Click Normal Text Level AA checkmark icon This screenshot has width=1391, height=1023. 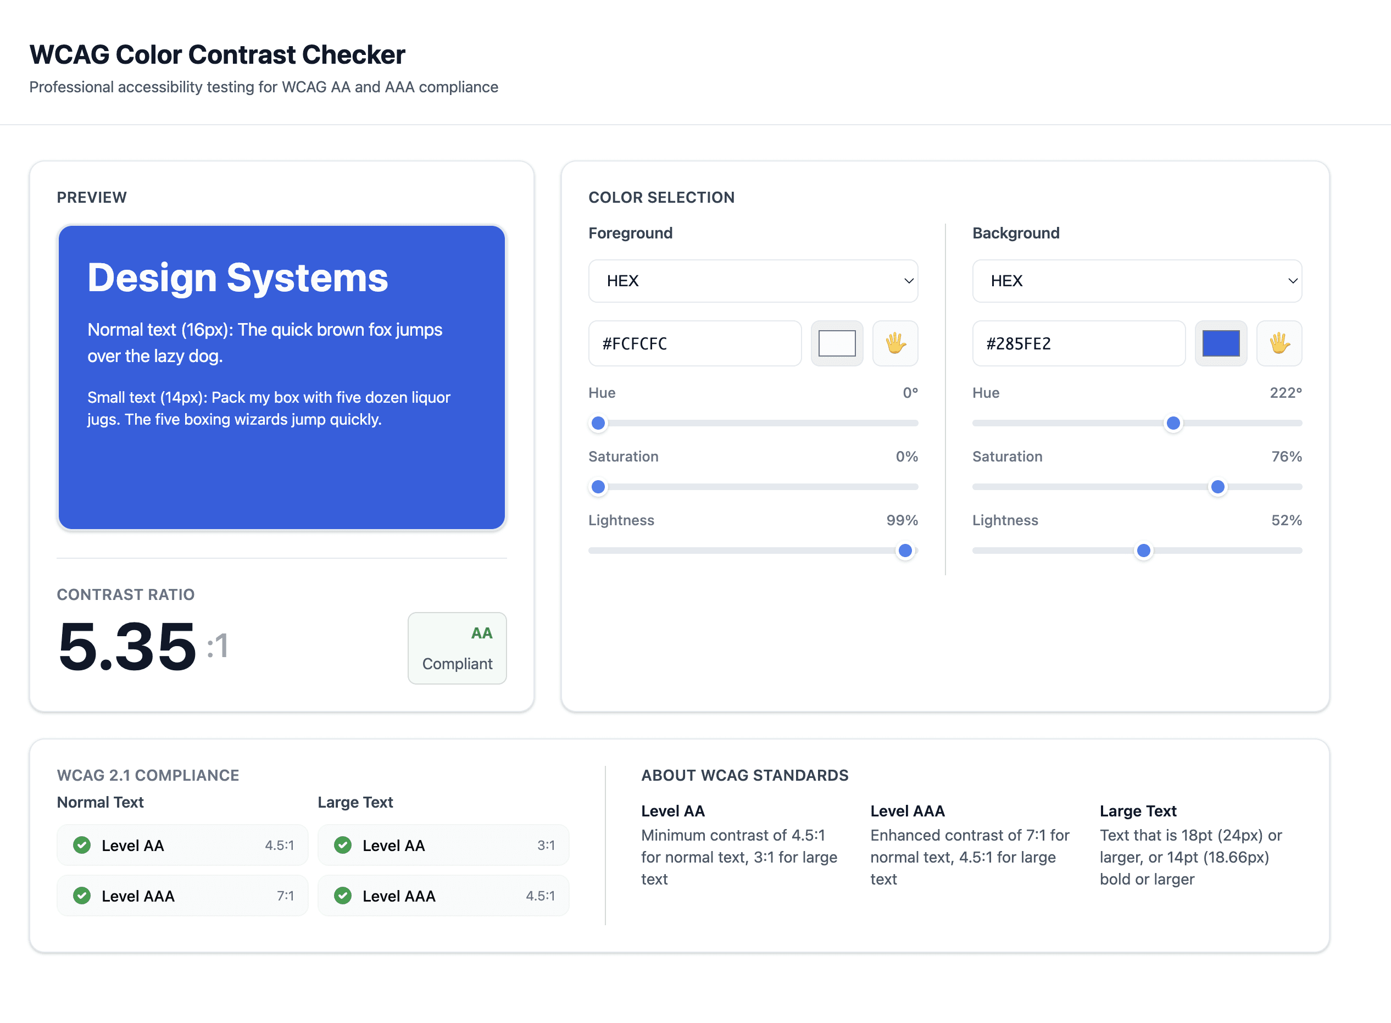[82, 844]
